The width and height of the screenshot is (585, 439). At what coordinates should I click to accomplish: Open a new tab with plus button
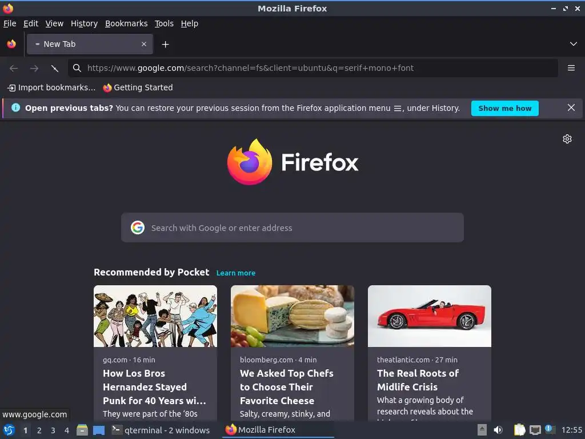pos(165,45)
